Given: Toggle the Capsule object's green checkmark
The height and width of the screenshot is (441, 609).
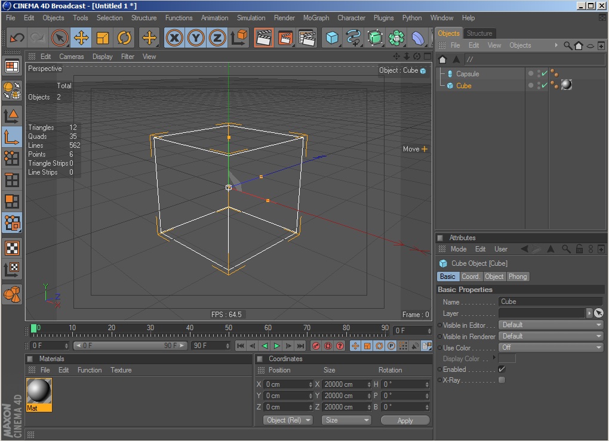Looking at the screenshot, I should [x=545, y=74].
